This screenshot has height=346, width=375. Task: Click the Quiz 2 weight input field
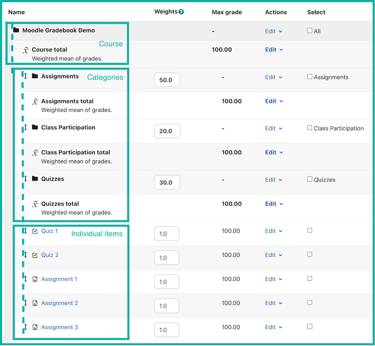click(167, 258)
